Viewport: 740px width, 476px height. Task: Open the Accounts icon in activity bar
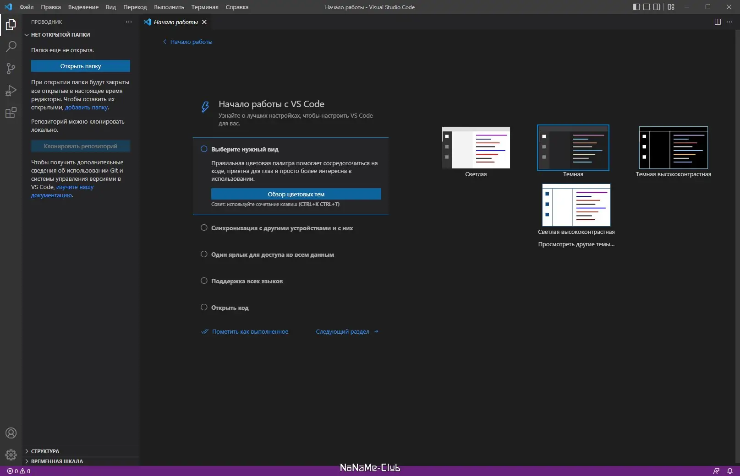11,433
